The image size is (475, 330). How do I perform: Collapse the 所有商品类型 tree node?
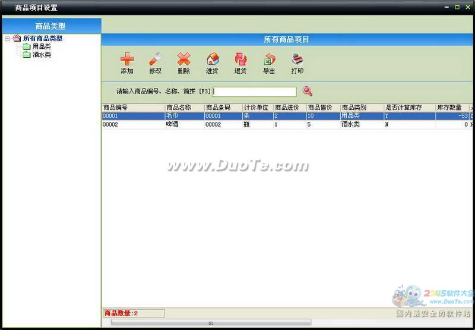click(x=7, y=39)
